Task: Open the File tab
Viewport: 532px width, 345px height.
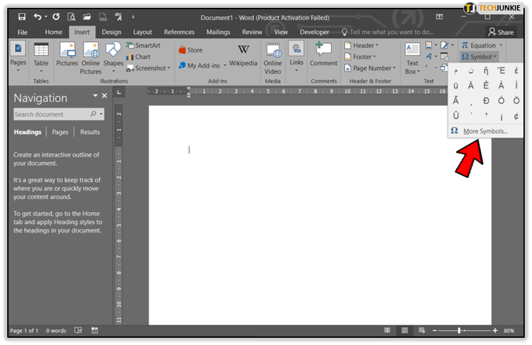Action: [22, 32]
